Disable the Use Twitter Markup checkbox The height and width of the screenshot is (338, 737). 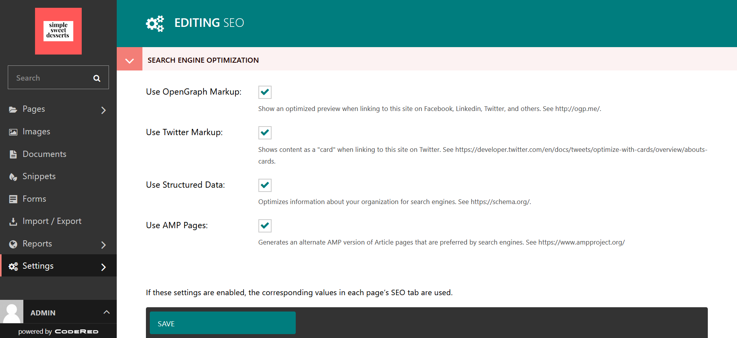265,133
